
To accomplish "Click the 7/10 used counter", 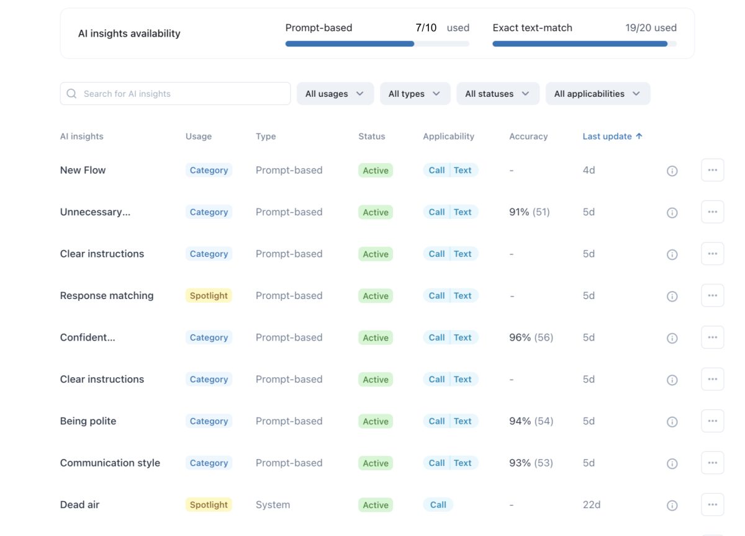I will click(442, 28).
